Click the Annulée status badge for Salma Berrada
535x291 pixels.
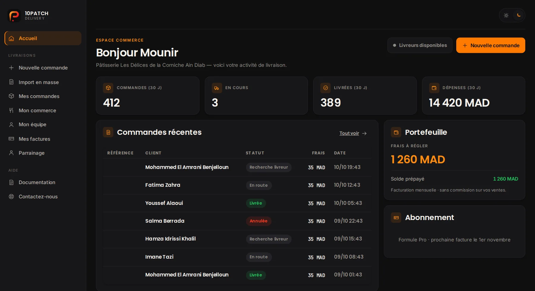(259, 221)
